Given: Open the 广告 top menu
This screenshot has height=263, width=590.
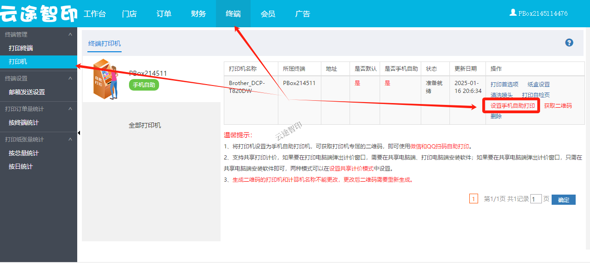Looking at the screenshot, I should [302, 14].
